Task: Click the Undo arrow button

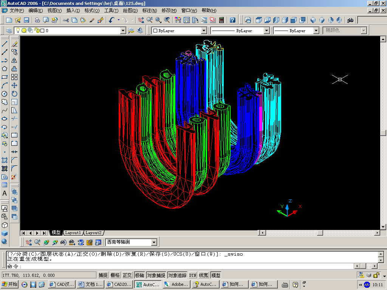Action: (x=111, y=20)
